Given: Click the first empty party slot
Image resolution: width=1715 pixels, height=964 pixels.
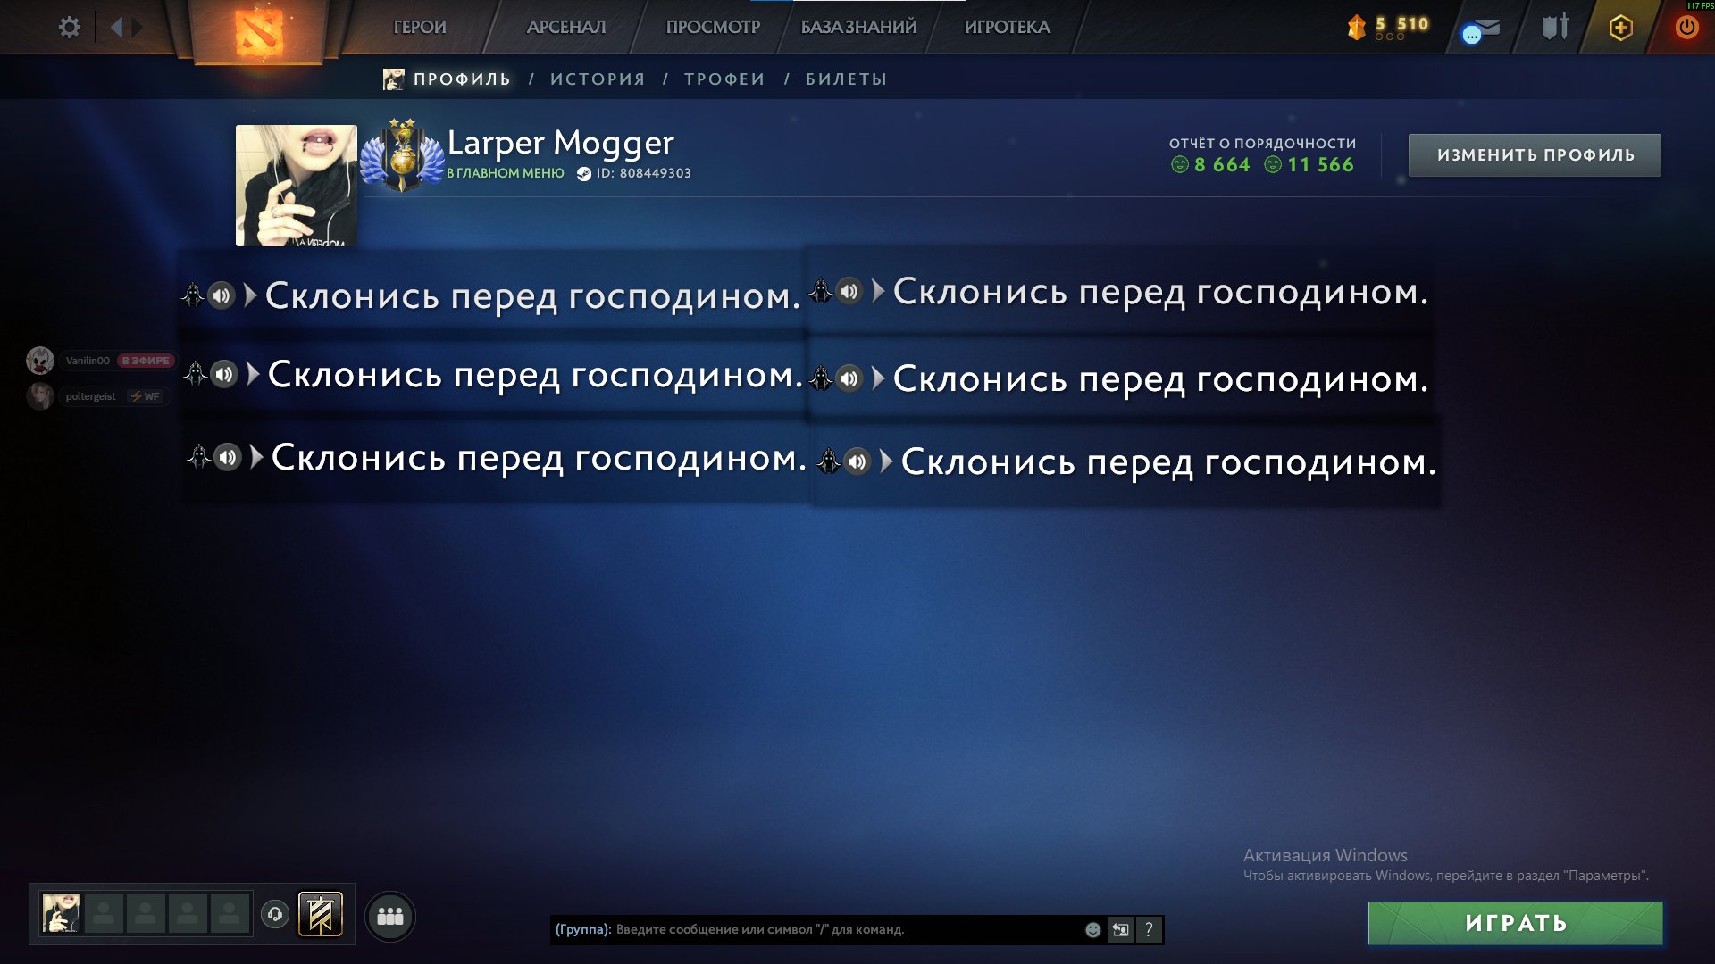Looking at the screenshot, I should [x=104, y=914].
